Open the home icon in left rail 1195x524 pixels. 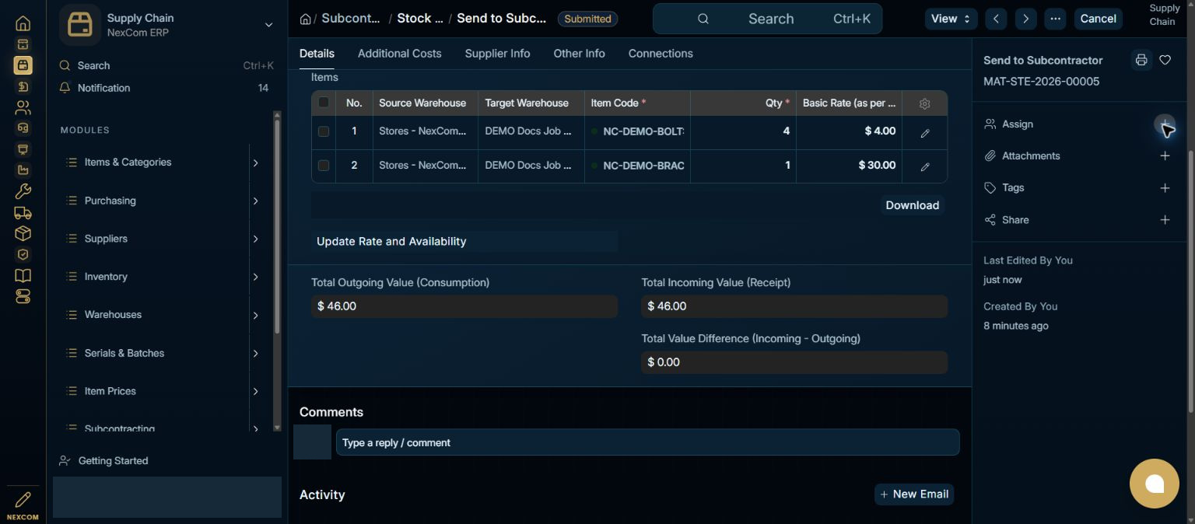click(x=23, y=23)
